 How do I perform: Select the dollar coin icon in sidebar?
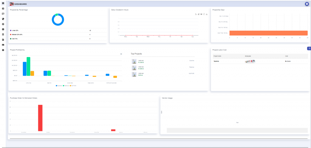tap(3, 24)
